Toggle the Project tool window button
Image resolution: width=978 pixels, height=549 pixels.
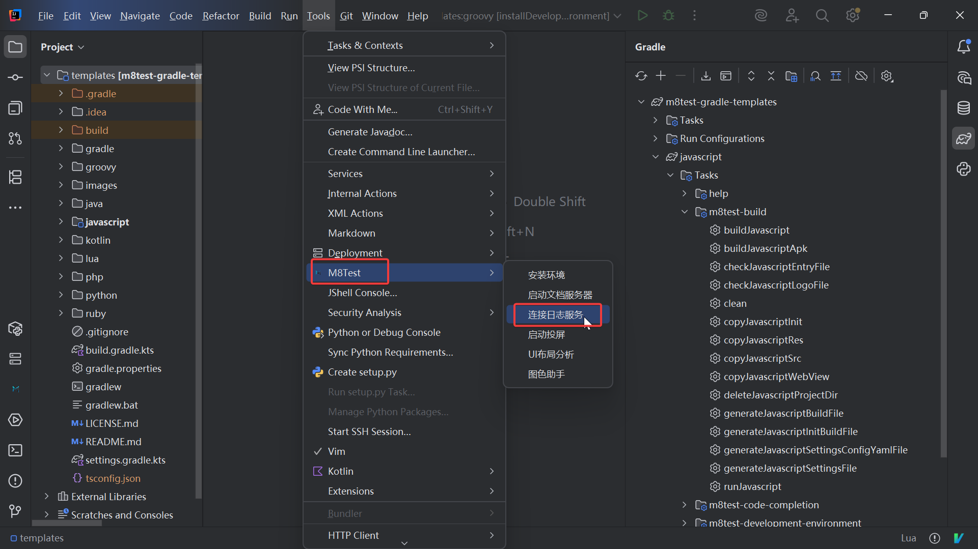15,47
